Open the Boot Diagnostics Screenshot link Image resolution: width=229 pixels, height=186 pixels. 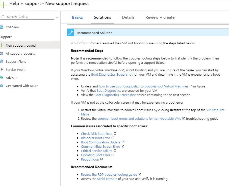(112, 74)
